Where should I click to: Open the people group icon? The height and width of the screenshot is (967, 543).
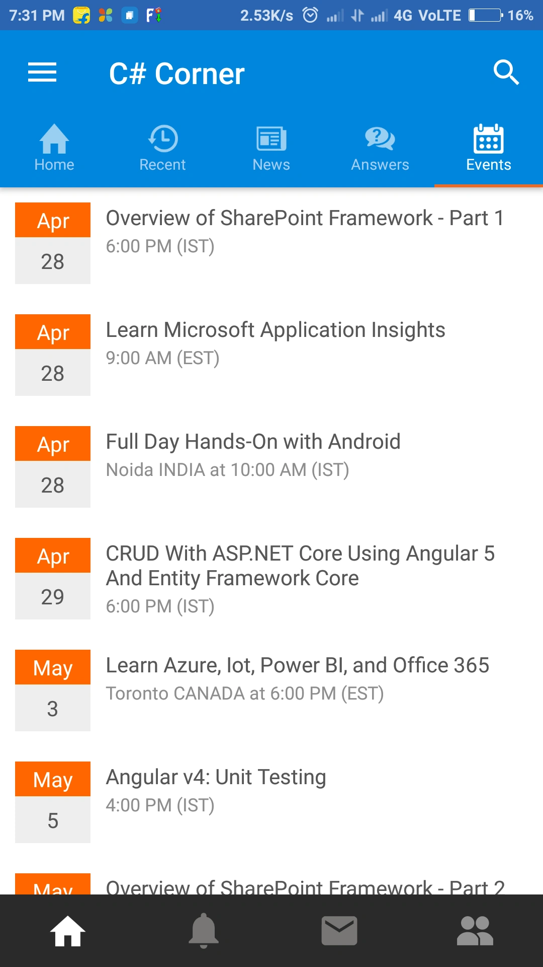pyautogui.click(x=475, y=931)
